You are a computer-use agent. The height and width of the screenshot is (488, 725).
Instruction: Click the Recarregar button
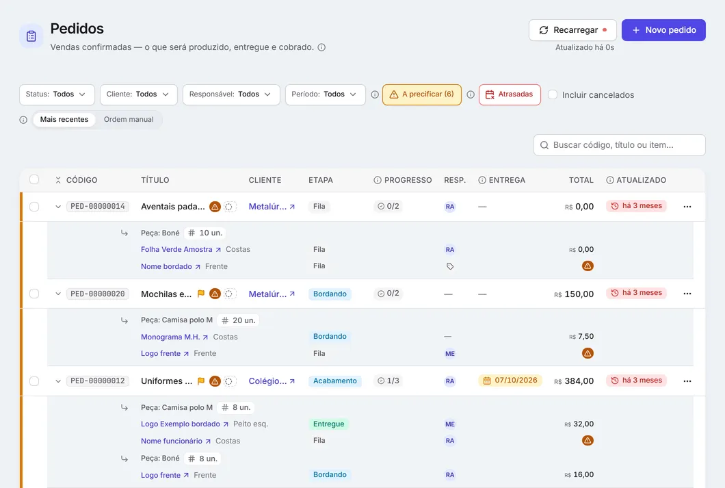tap(572, 30)
